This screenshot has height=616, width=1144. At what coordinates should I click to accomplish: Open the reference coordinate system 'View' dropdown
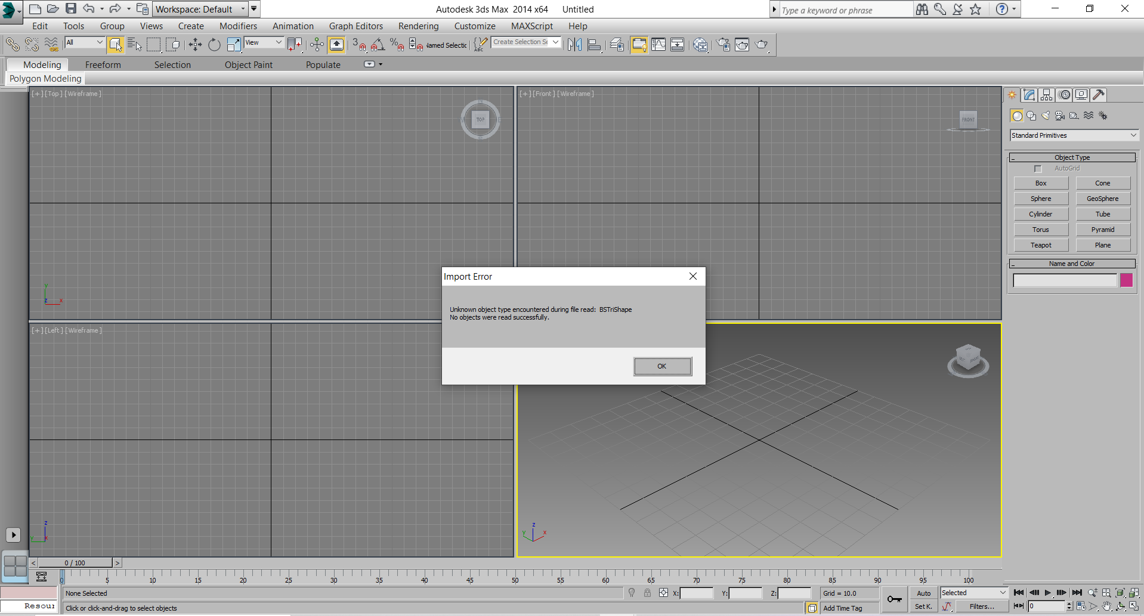(263, 42)
